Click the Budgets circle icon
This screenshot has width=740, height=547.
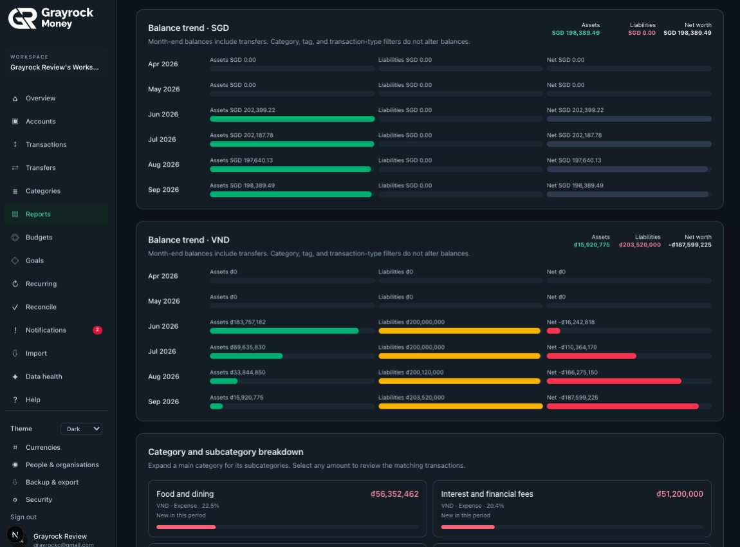[15, 237]
